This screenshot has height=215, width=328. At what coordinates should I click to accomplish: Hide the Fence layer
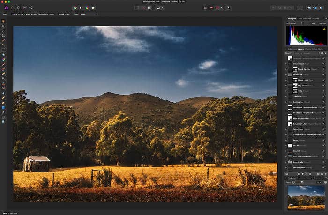(324, 140)
